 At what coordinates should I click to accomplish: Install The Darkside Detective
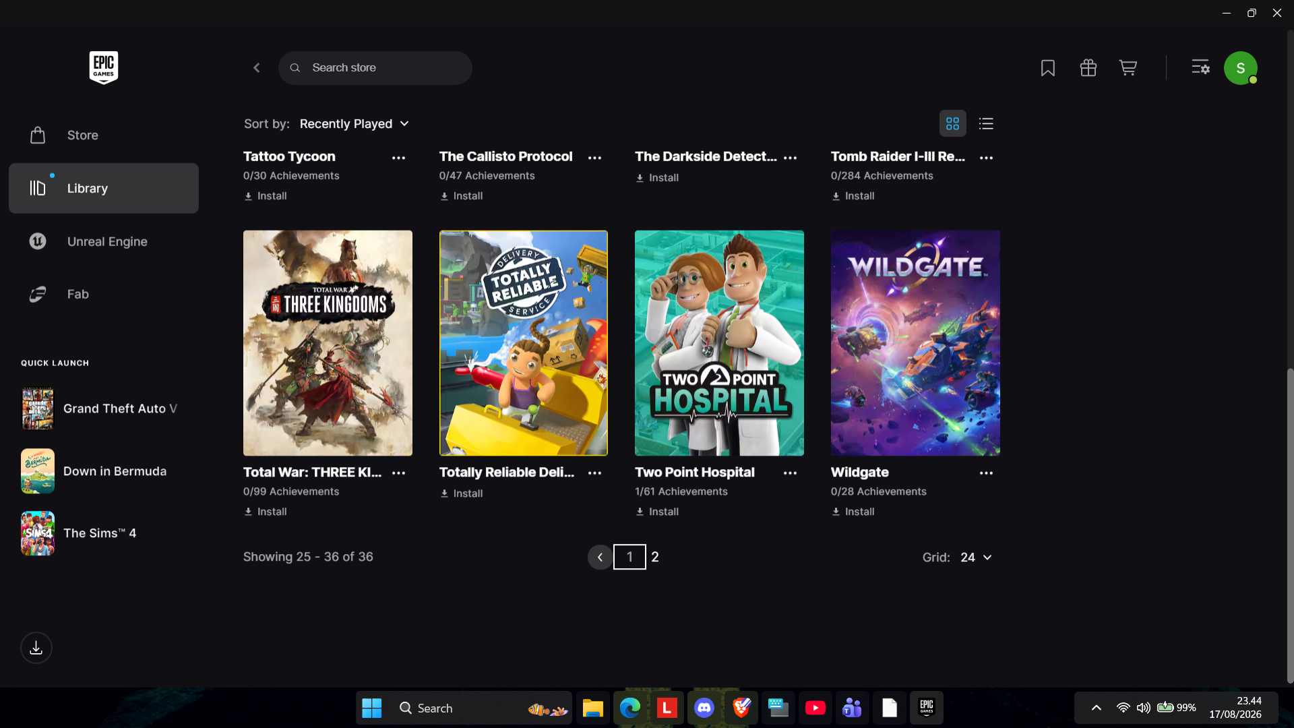(x=657, y=178)
